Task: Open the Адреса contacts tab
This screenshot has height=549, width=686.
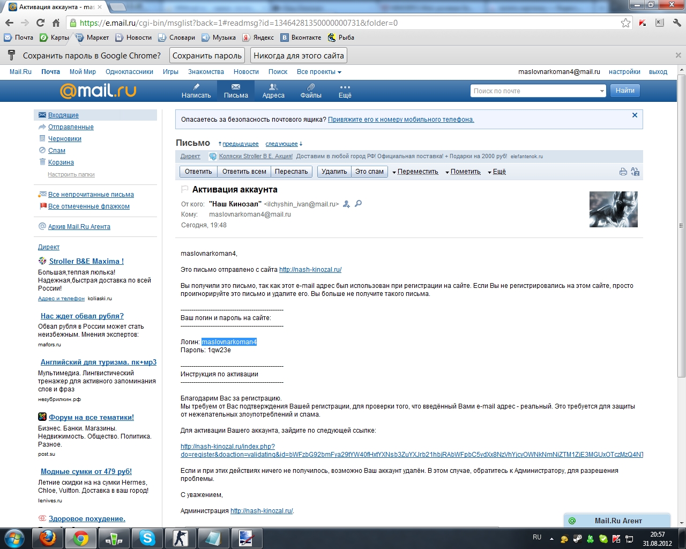Action: coord(273,91)
